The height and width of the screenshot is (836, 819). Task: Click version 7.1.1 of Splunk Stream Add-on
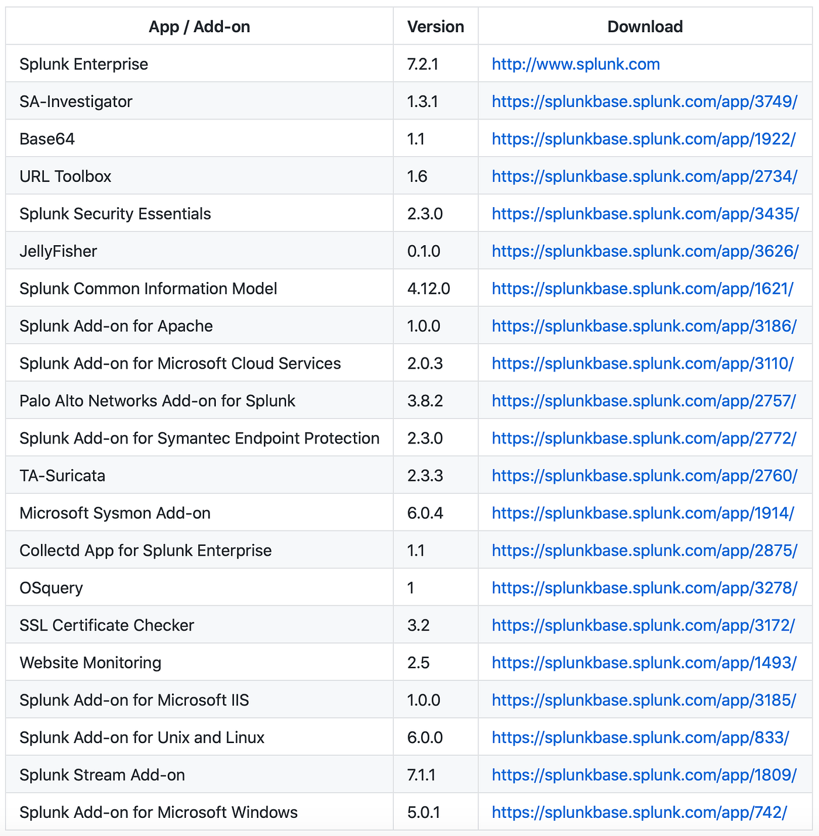[x=422, y=775]
